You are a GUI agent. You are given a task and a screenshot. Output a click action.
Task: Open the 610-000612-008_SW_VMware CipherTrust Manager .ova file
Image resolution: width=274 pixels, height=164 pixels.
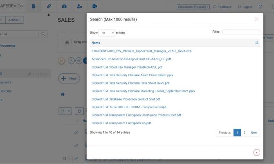(141, 51)
